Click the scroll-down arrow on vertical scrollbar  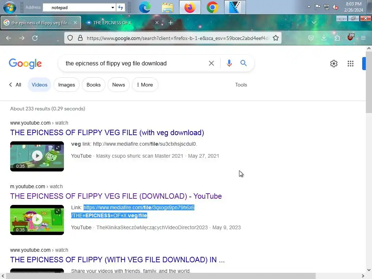pyautogui.click(x=369, y=270)
